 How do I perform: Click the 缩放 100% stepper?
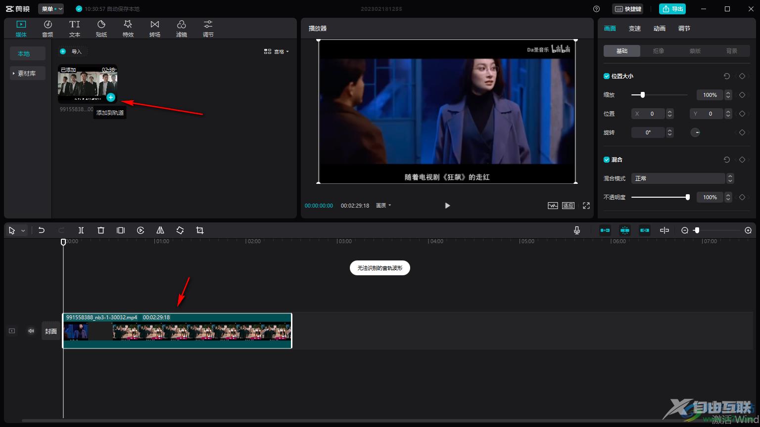[728, 95]
